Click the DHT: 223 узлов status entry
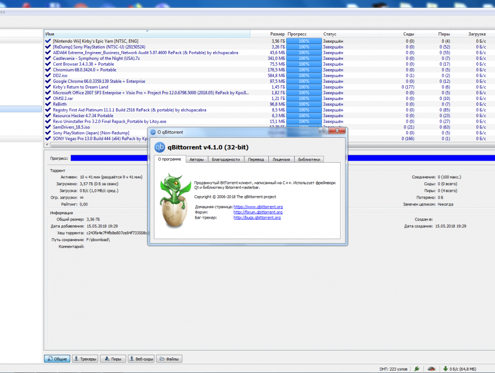This screenshot has height=373, width=495. tap(394, 369)
